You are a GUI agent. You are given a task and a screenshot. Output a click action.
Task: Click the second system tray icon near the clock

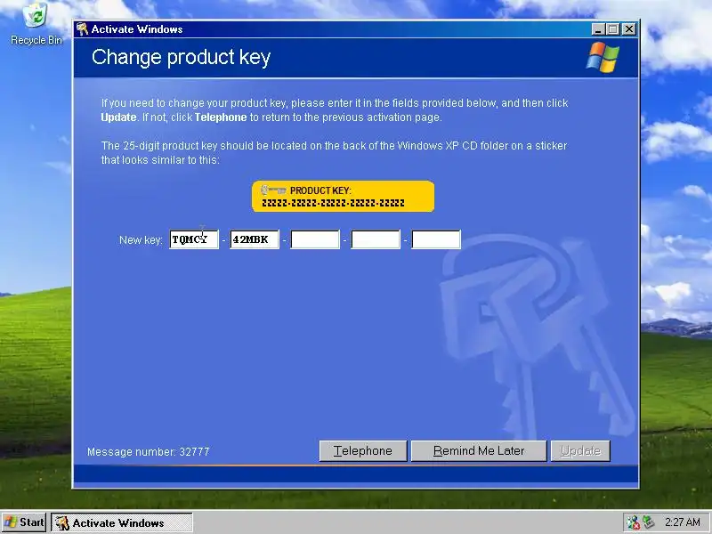click(648, 522)
